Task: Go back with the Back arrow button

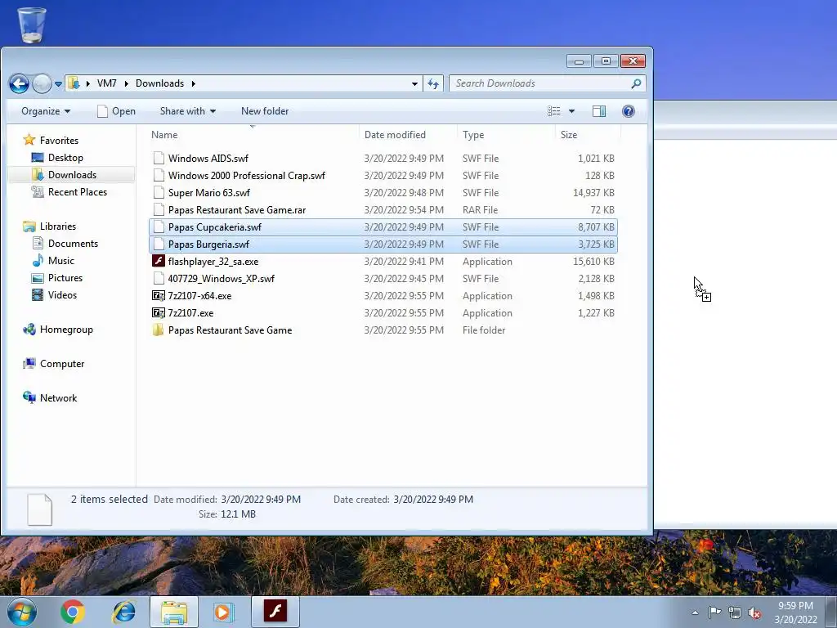Action: pyautogui.click(x=19, y=83)
